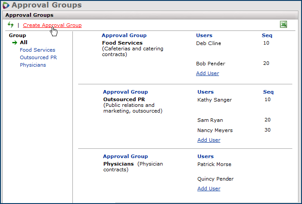Add a user to the Food Services group

pos(207,73)
